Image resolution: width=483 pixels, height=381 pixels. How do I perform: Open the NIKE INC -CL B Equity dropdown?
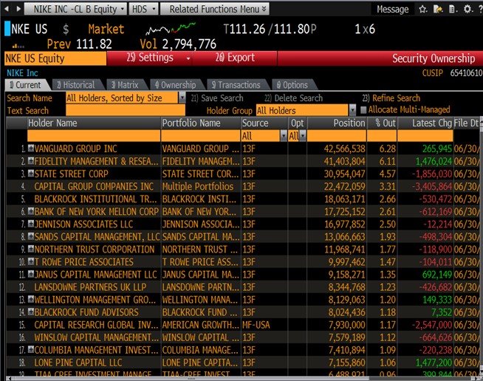coord(75,9)
